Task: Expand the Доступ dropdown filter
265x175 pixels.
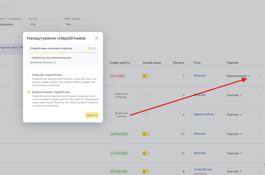Action: click(x=44, y=24)
